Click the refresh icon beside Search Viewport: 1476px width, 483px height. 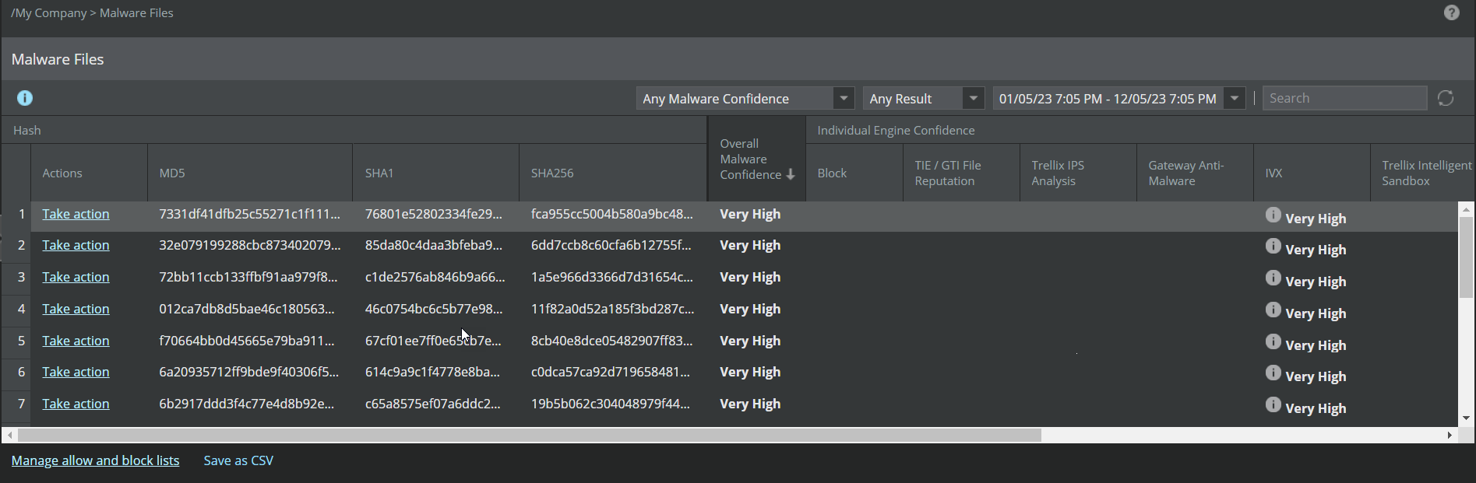(x=1446, y=98)
